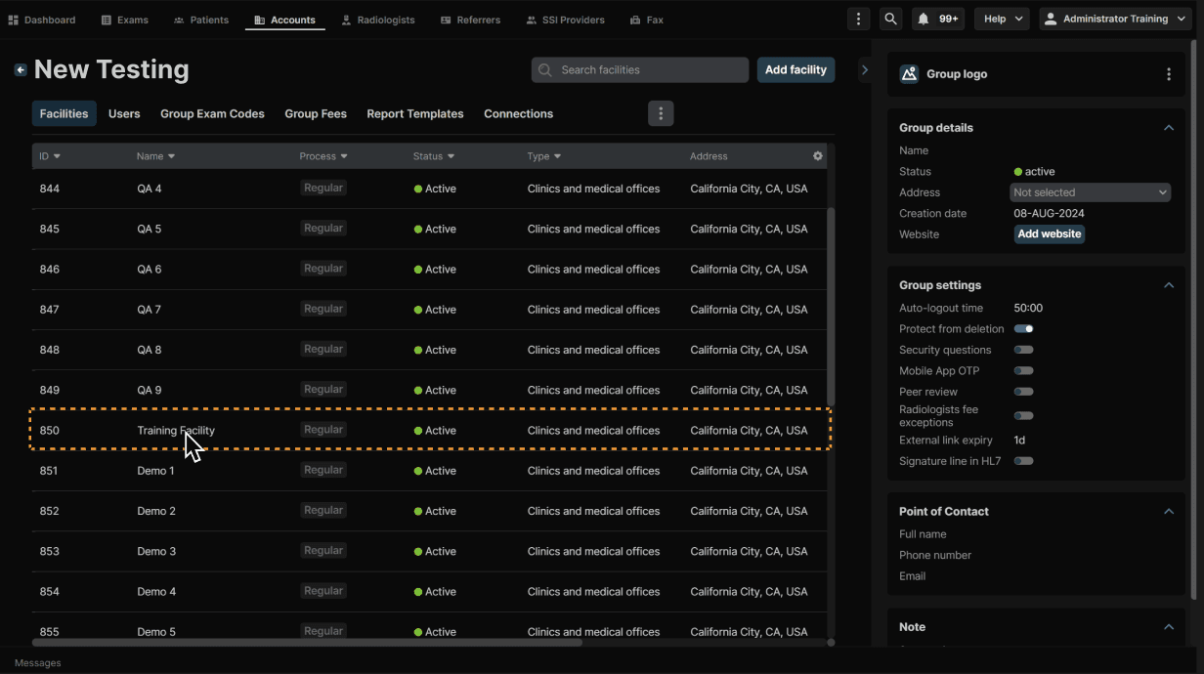Open Administrator Training account dropdown

pos(1114,19)
